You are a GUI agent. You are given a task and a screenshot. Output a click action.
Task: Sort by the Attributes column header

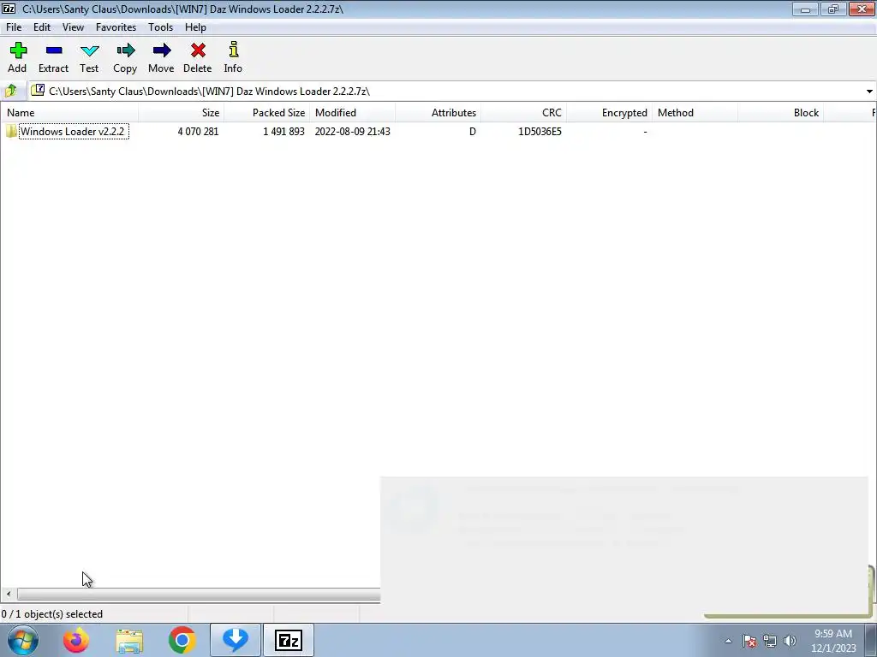pos(438,112)
